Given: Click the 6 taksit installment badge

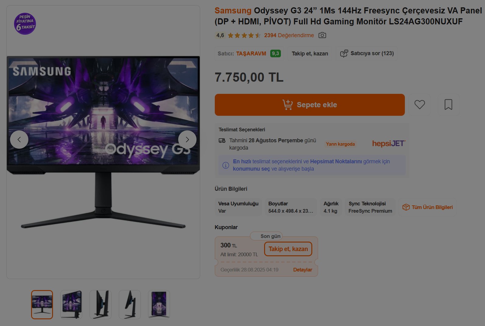Looking at the screenshot, I should (x=25, y=24).
